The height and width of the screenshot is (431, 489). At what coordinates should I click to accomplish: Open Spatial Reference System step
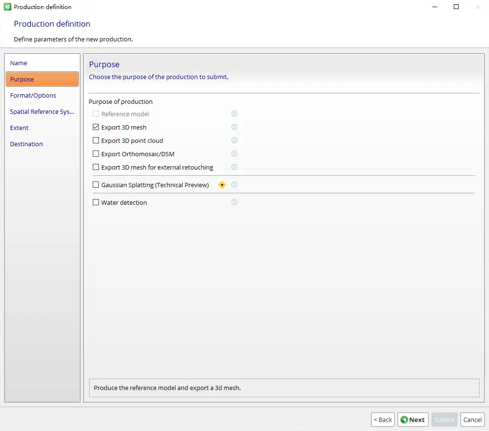tap(42, 112)
